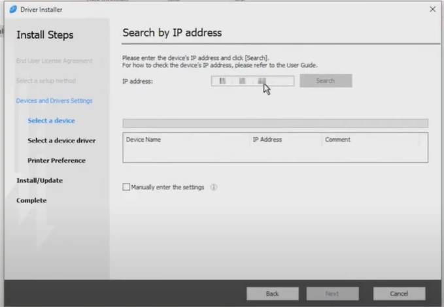The width and height of the screenshot is (444, 307).
Task: Click the IP Address column header
Action: tap(267, 140)
